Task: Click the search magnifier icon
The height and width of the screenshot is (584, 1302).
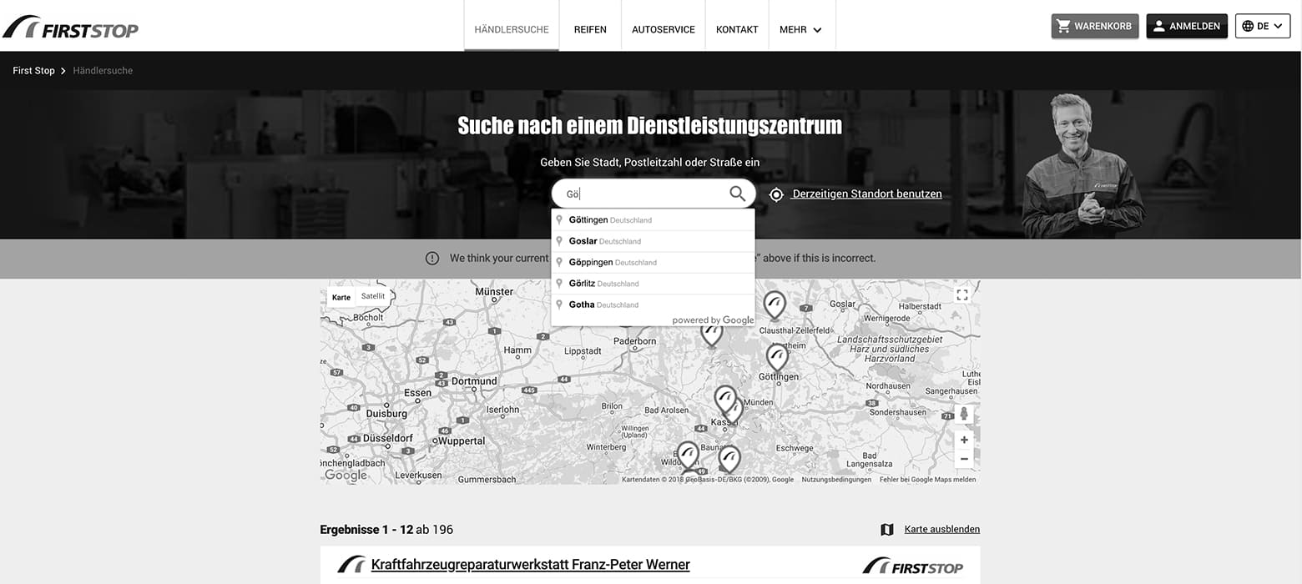Action: click(737, 194)
